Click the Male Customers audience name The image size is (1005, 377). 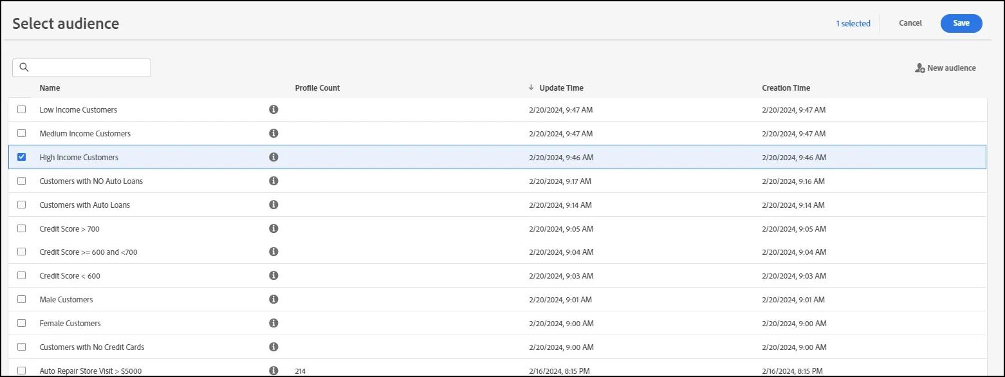pos(66,300)
